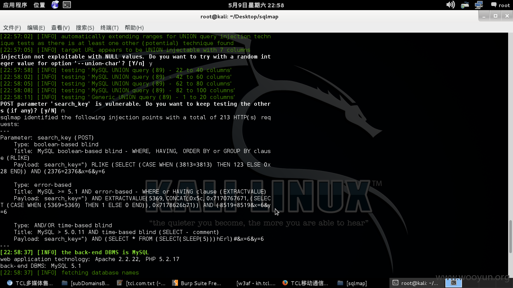The image size is (513, 288).
Task: Switch to TCL移动通信 Firefox taskbar window
Action: (x=306, y=283)
